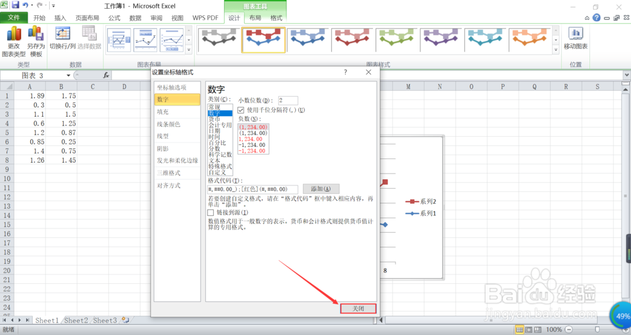Screen dimensions: 631x335
Task: Click the Redo icon in quick access toolbar
Action: pyautogui.click(x=39, y=5)
